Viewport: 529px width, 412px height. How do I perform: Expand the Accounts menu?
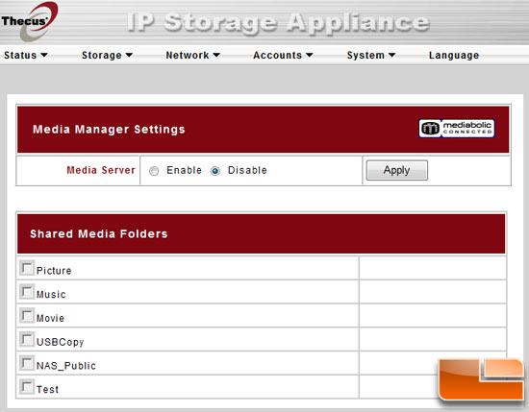pyautogui.click(x=283, y=55)
